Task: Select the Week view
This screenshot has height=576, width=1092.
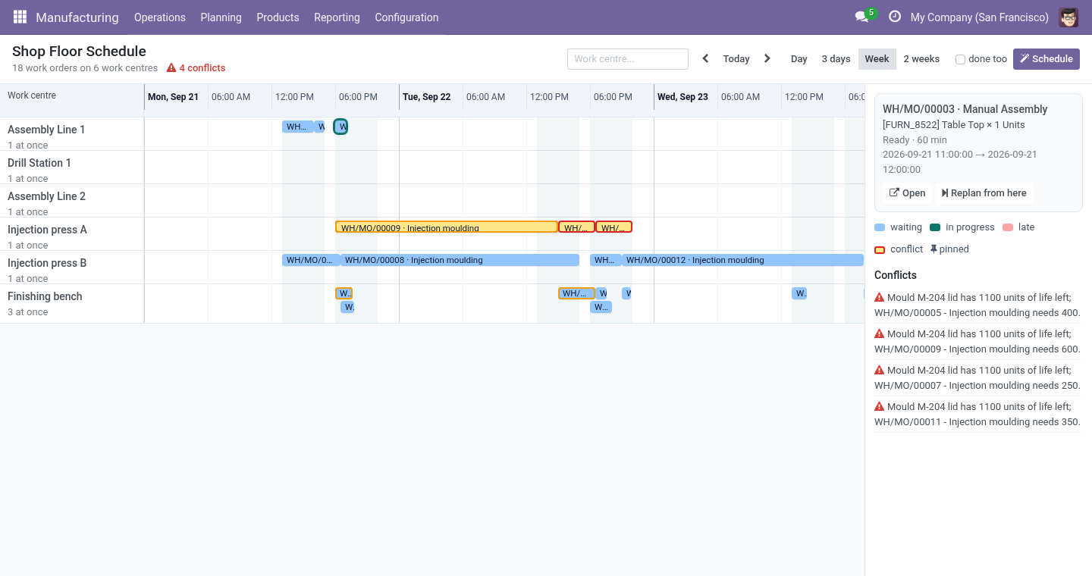Action: [x=877, y=59]
